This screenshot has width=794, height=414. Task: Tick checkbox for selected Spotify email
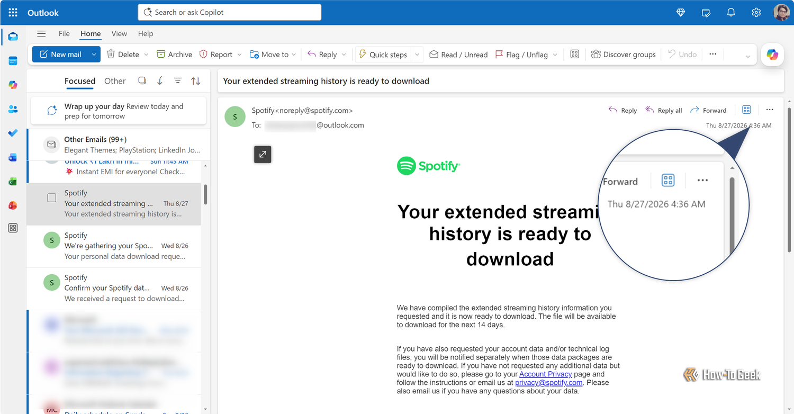[52, 198]
